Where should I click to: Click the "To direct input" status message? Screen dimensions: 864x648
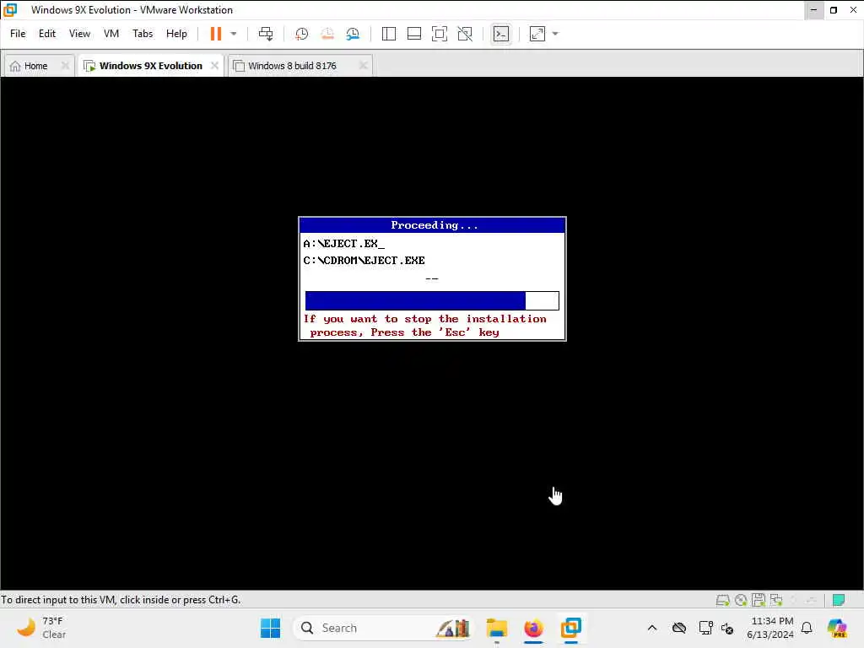[x=121, y=600]
